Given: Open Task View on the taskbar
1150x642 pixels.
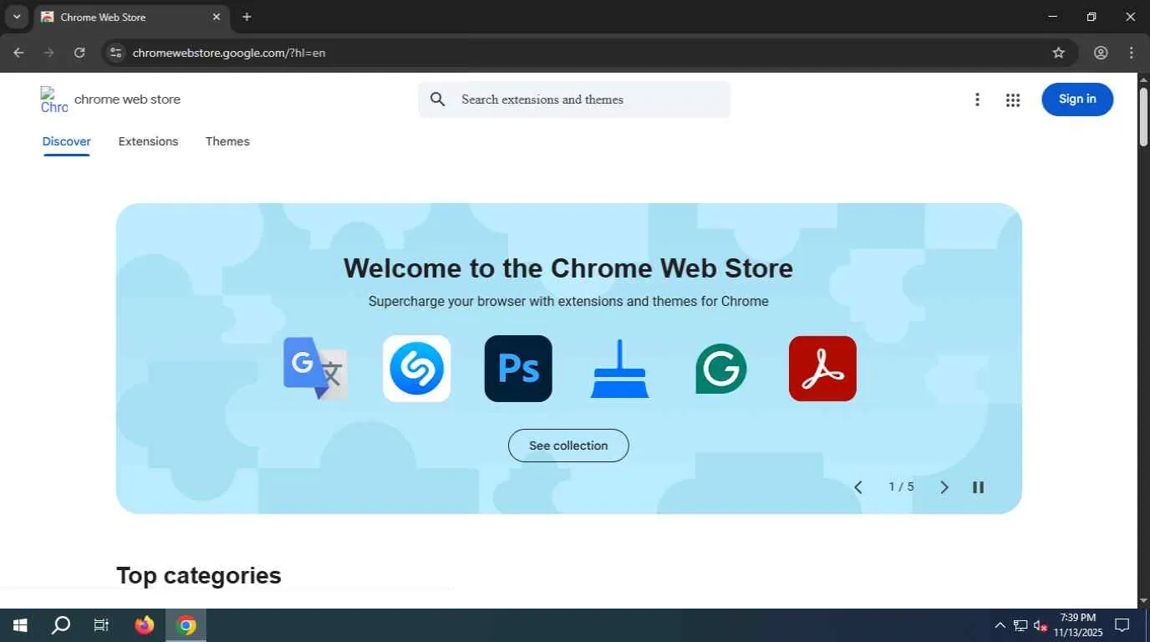Looking at the screenshot, I should 101,625.
